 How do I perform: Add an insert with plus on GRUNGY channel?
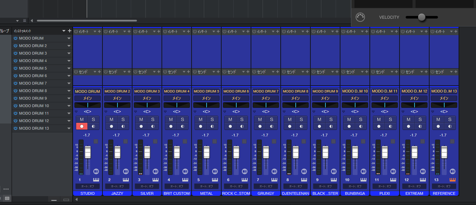click(278, 31)
